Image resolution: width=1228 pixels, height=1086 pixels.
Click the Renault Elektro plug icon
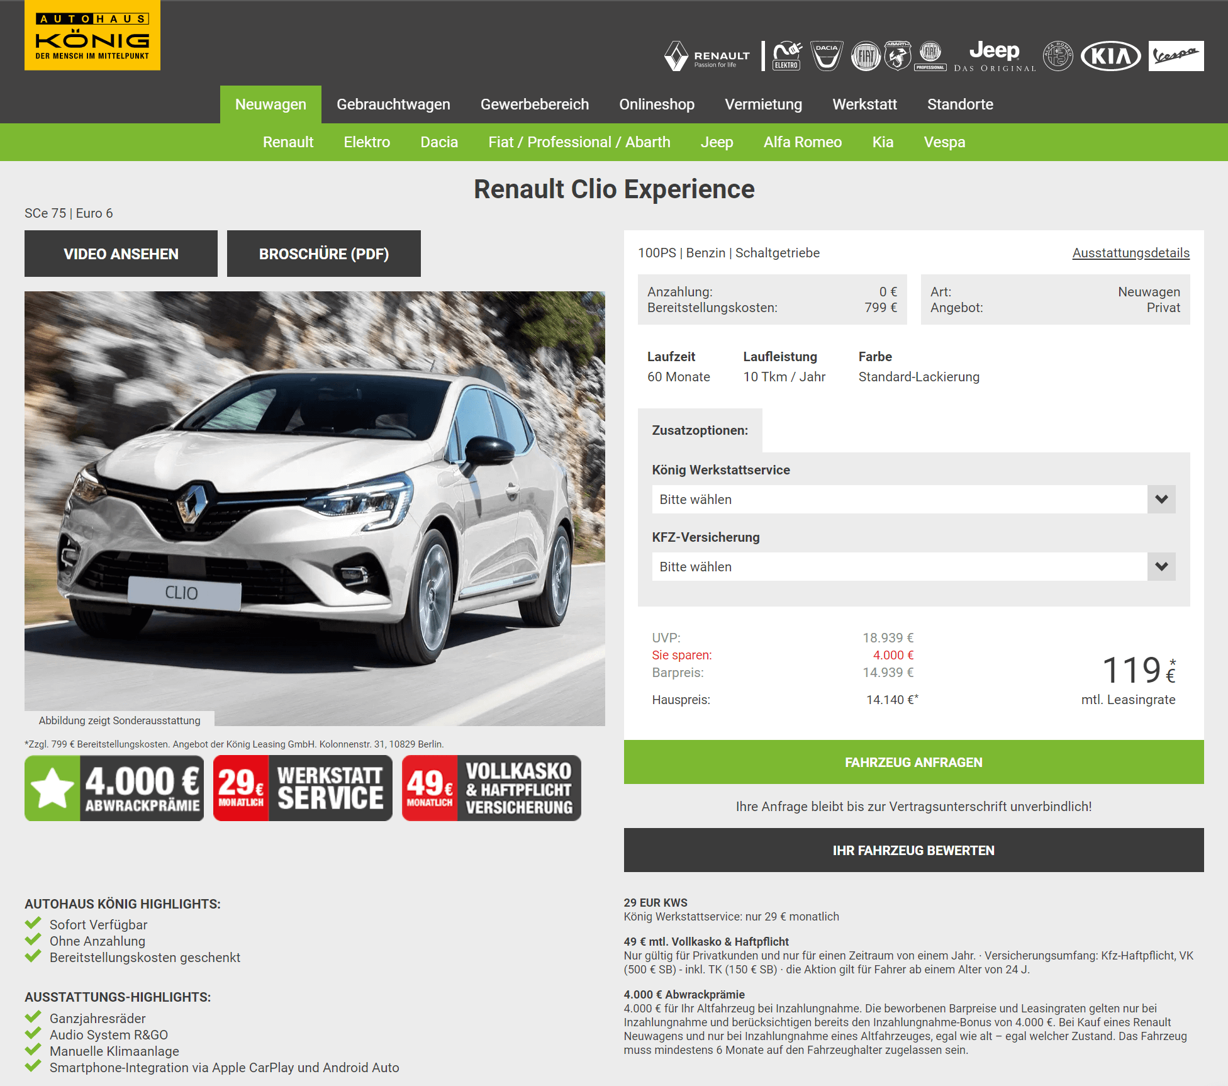(787, 56)
